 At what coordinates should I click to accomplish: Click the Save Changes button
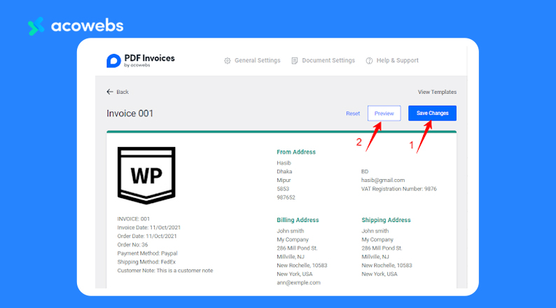click(x=432, y=113)
